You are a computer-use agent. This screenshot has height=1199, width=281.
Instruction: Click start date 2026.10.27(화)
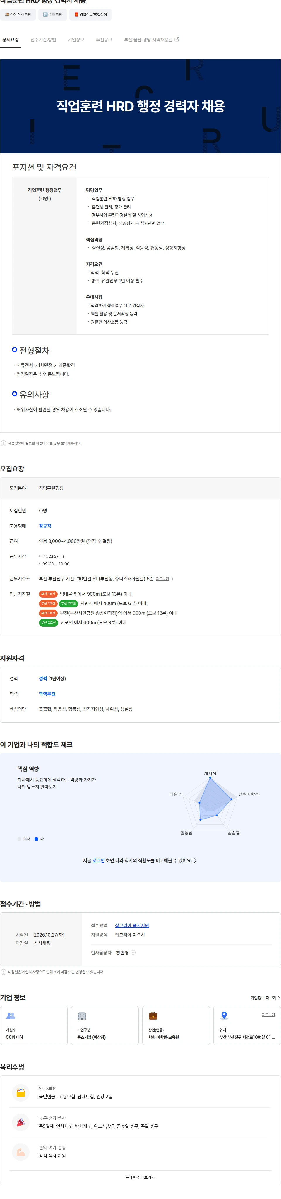click(x=49, y=935)
